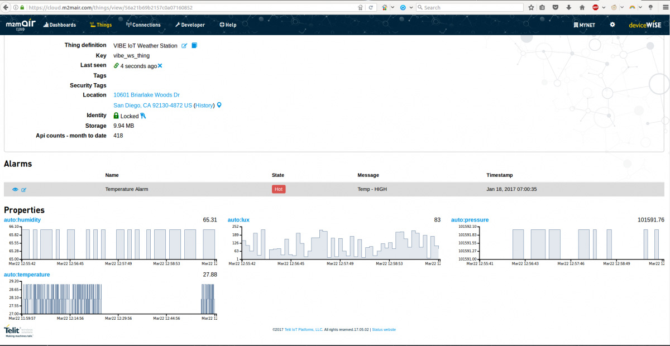Focus the browser Search box
This screenshot has width=670, height=346.
click(469, 8)
